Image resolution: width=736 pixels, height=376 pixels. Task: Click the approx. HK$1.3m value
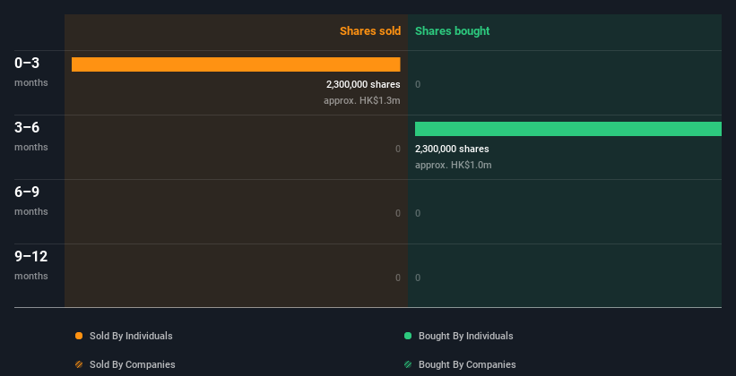362,101
